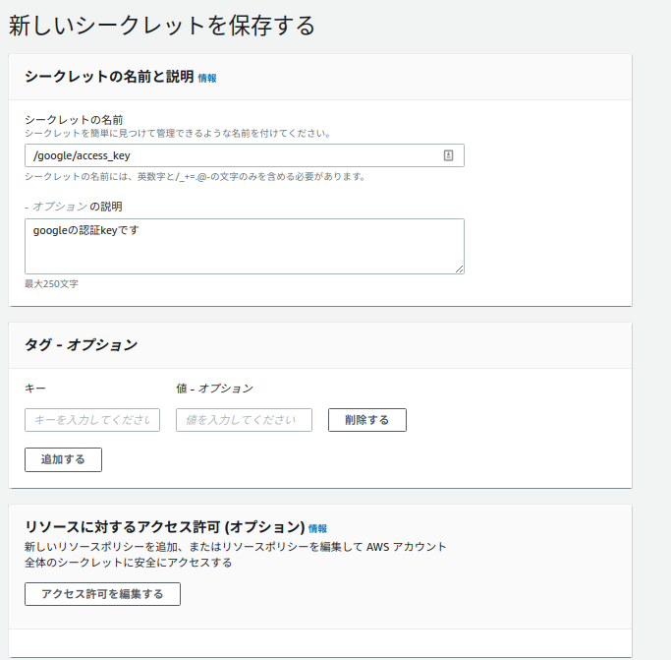Click the resource policy description paragraph mentioning AWS アカウント
Viewport: 671px width, 660px height.
pyautogui.click(x=236, y=555)
